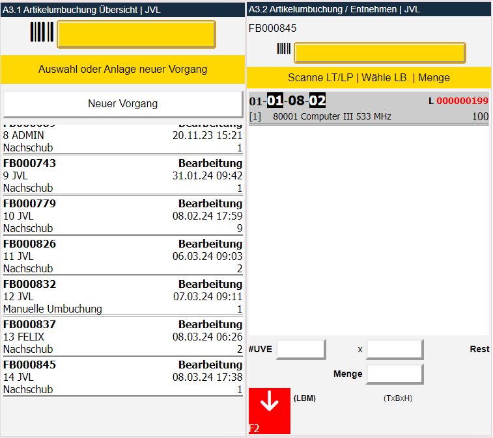Select storage location row 01-01-08-02
This screenshot has width=493, height=438.
[x=288, y=101]
